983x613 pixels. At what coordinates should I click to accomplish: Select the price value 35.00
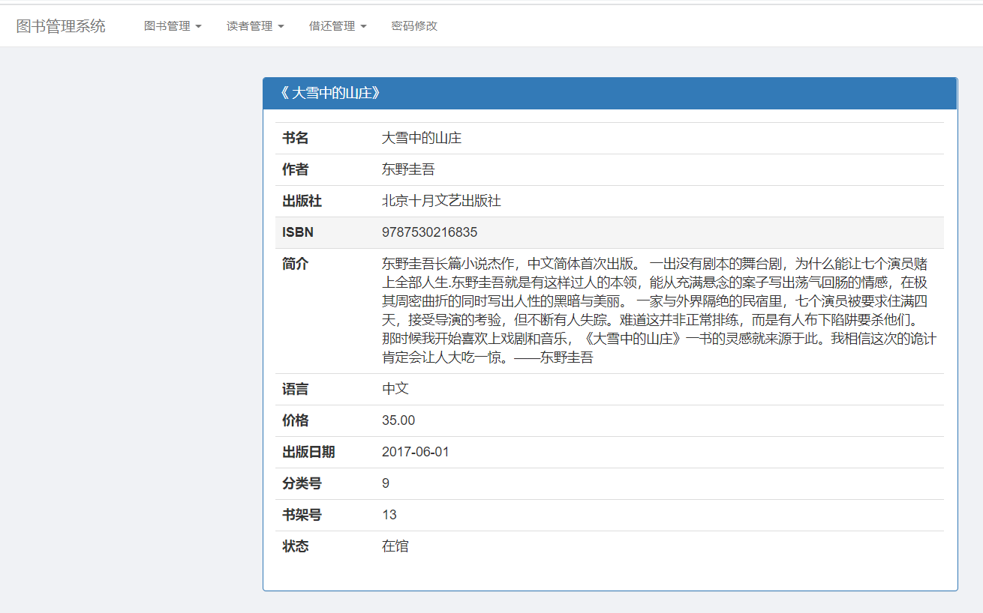[398, 420]
